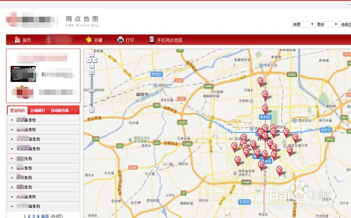Click the 首页 home icon

click(17, 40)
